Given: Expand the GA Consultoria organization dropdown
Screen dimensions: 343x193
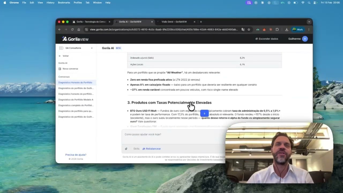Looking at the screenshot, I should [x=76, y=48].
